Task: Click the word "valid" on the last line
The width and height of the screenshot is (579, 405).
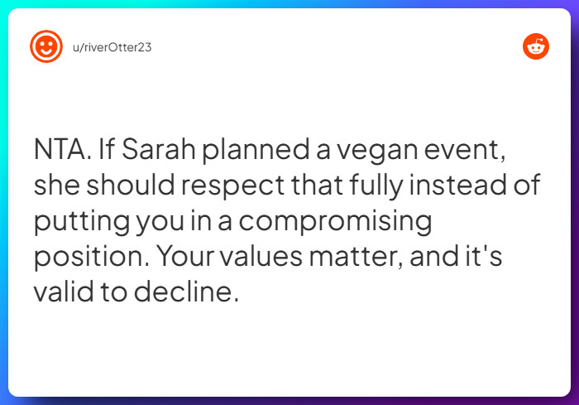Action: 64,292
